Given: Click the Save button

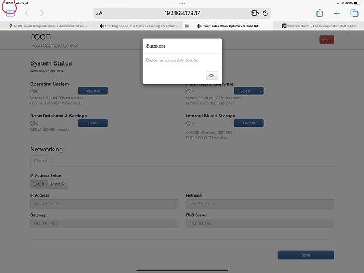Looking at the screenshot, I should (x=306, y=255).
